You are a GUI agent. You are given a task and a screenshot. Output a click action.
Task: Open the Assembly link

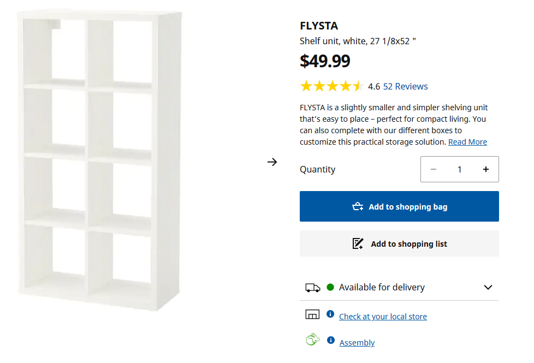[357, 343]
